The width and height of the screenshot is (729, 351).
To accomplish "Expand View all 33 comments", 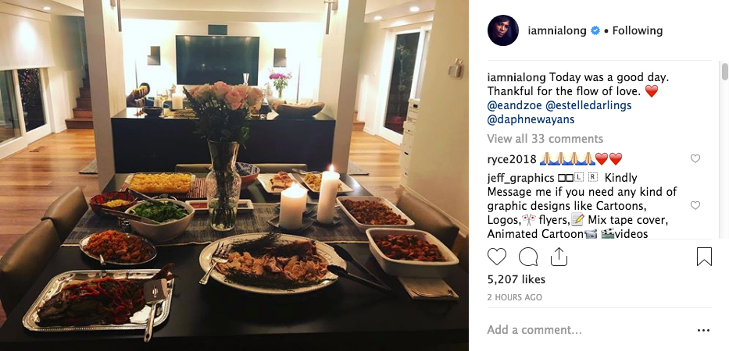I will (x=545, y=139).
